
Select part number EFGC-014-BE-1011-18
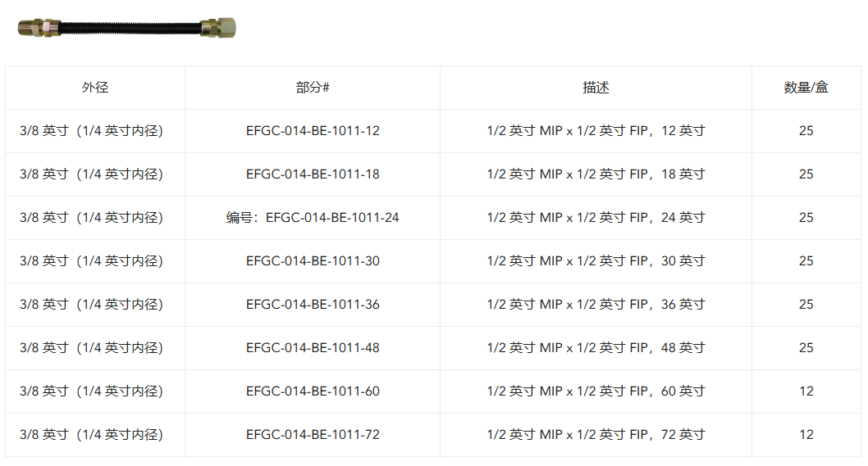pyautogui.click(x=313, y=174)
